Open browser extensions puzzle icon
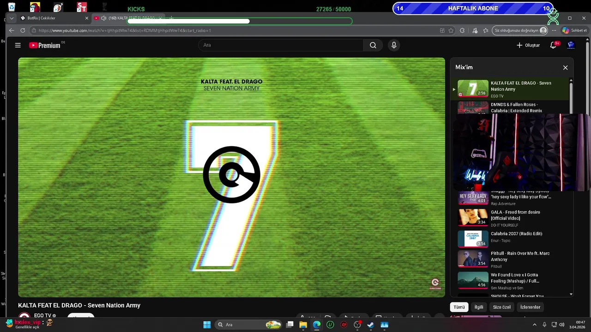 pos(462,30)
